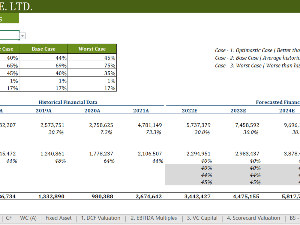Open the 1. DCF Valuation tab

click(100, 218)
